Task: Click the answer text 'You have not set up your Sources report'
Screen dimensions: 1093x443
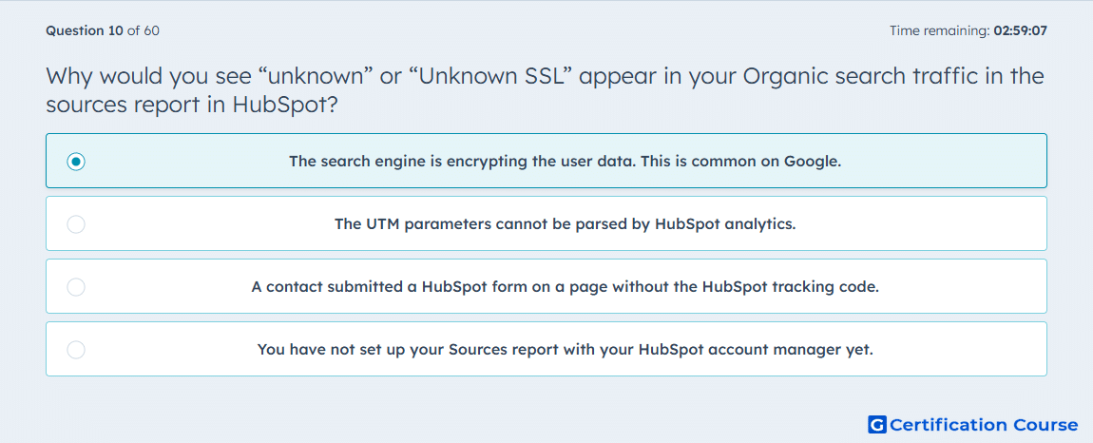Action: [566, 350]
